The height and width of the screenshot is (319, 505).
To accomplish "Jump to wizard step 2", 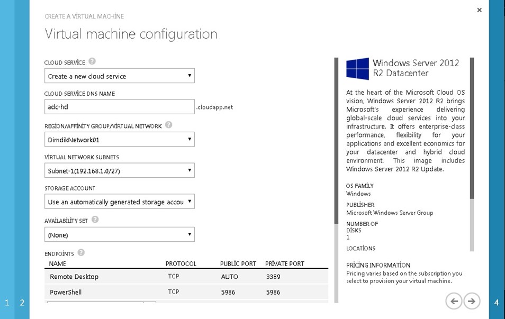I will click(22, 303).
